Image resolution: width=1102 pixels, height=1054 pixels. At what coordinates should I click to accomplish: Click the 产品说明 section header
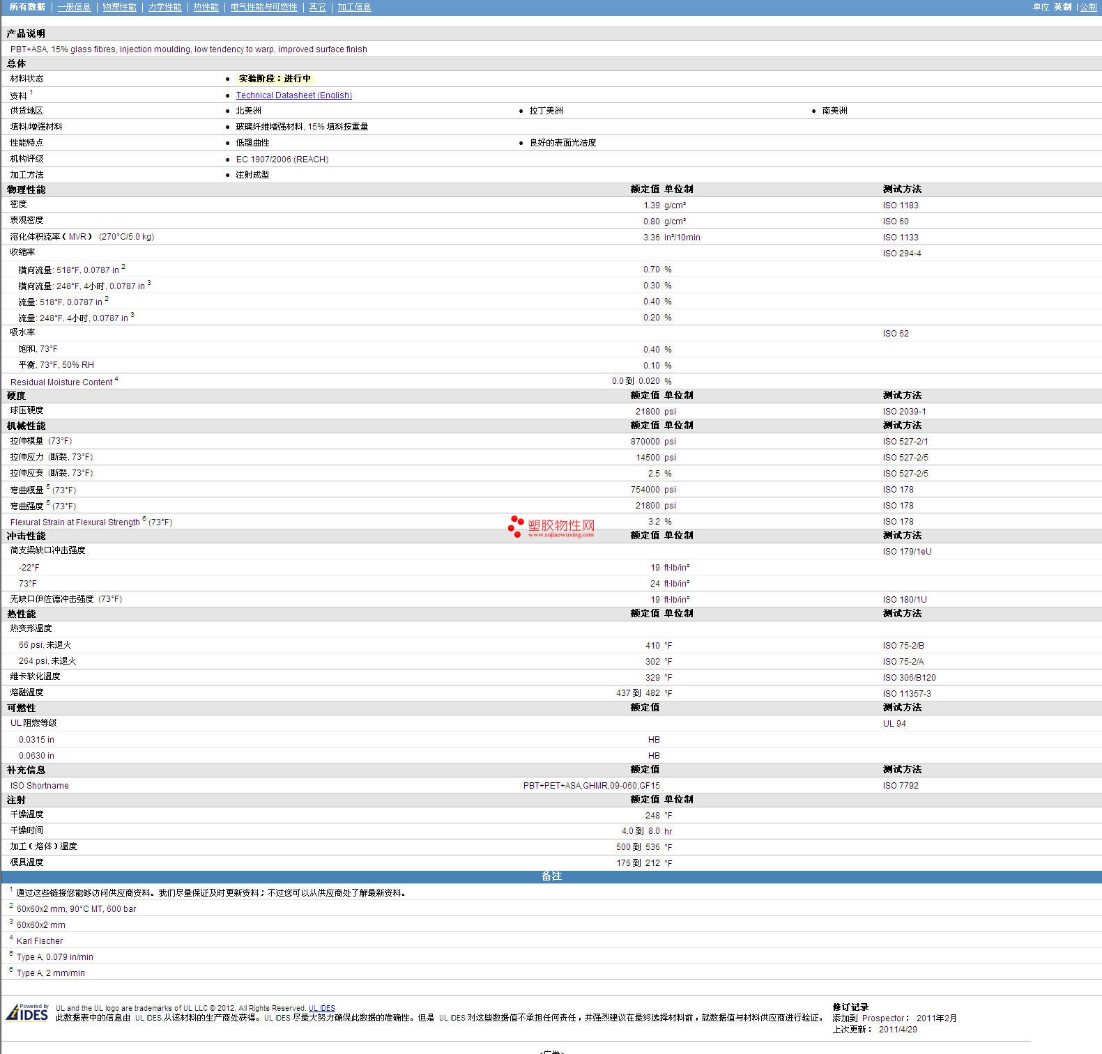tap(26, 33)
